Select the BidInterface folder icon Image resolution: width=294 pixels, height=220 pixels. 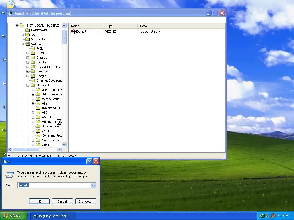38,126
